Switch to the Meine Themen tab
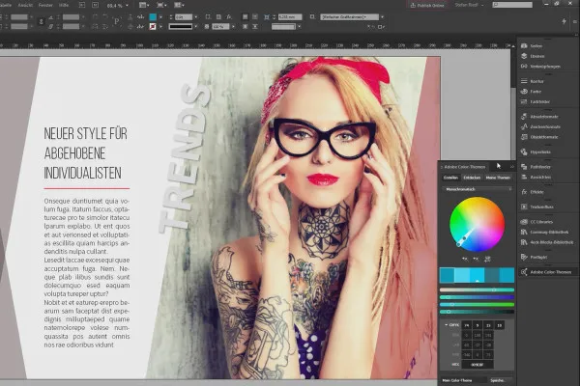 (498, 178)
